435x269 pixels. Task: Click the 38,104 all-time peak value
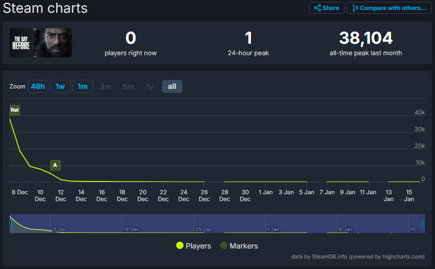pos(365,38)
